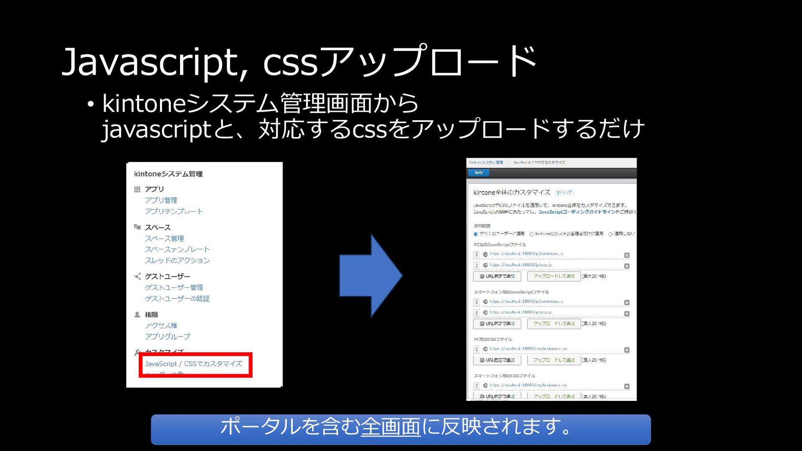Click the kintoneシステム管理 sidebar heading
Image resolution: width=802 pixels, height=451 pixels.
coord(168,174)
